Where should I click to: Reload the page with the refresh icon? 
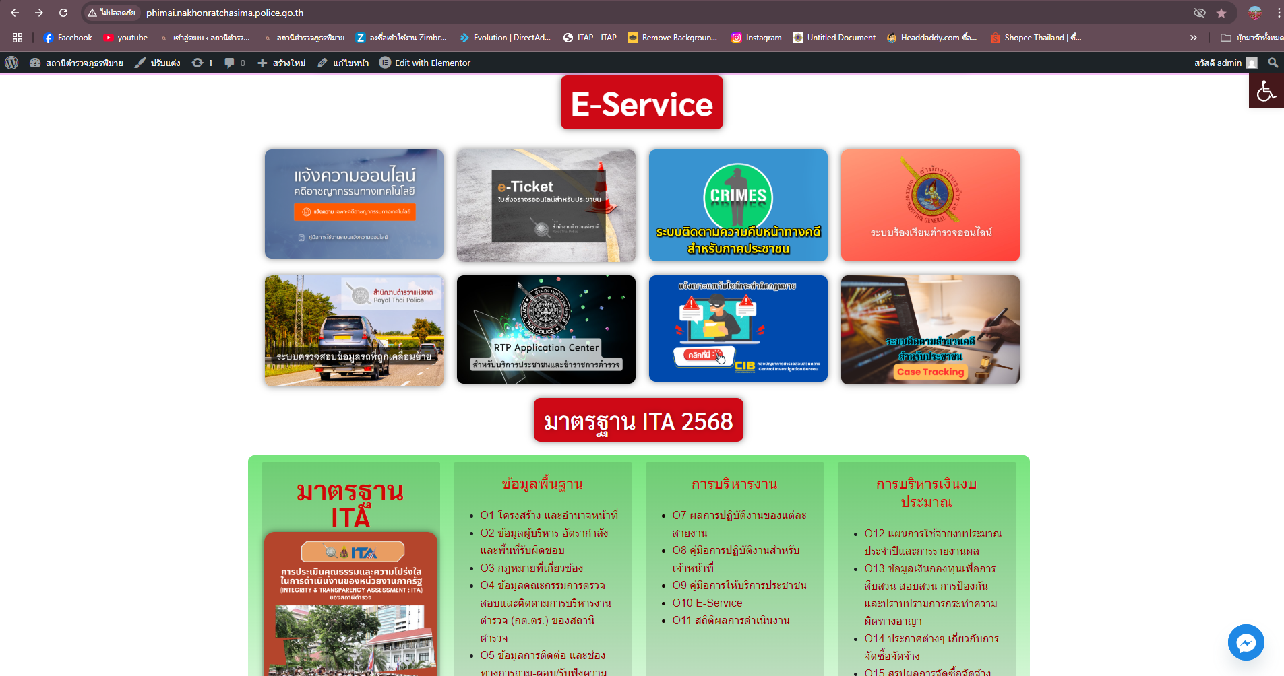tap(63, 13)
